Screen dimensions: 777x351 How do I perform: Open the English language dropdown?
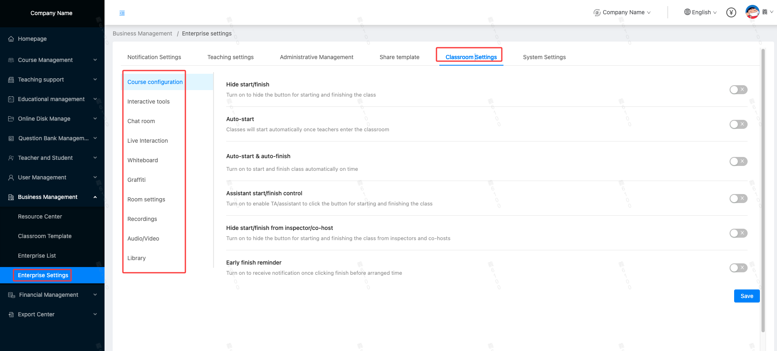click(700, 12)
